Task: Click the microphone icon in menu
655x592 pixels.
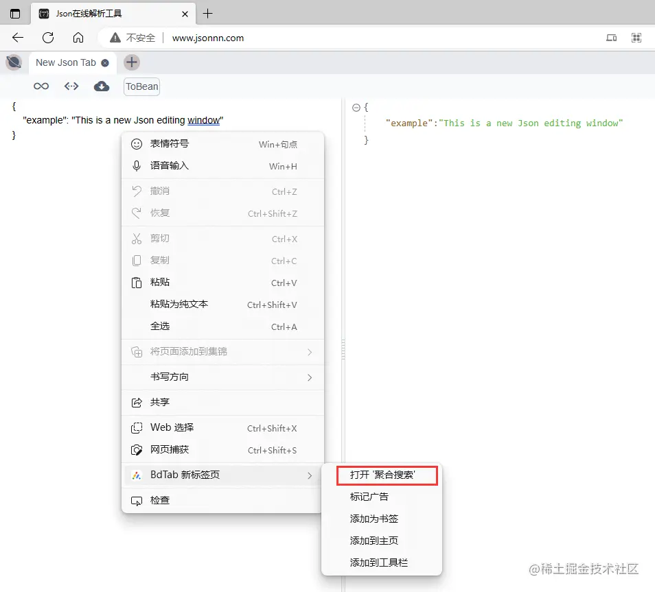Action: [137, 166]
